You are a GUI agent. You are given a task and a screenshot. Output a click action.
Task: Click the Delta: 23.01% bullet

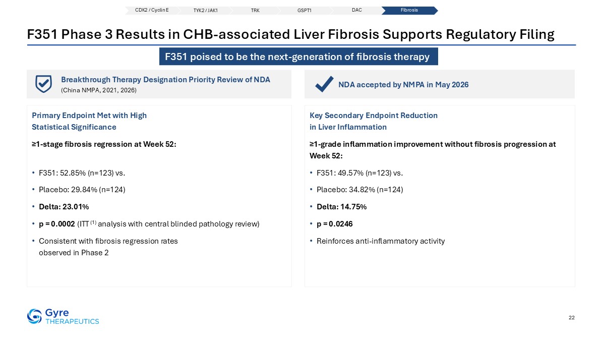[x=64, y=207]
